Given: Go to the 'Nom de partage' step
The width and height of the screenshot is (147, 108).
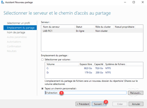Looking at the screenshot, I should pyautogui.click(x=16, y=32).
